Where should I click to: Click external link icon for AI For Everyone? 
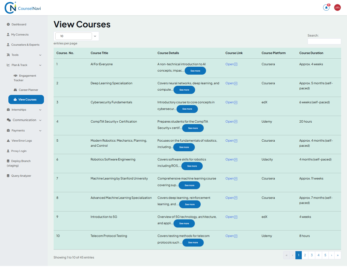(x=235, y=64)
